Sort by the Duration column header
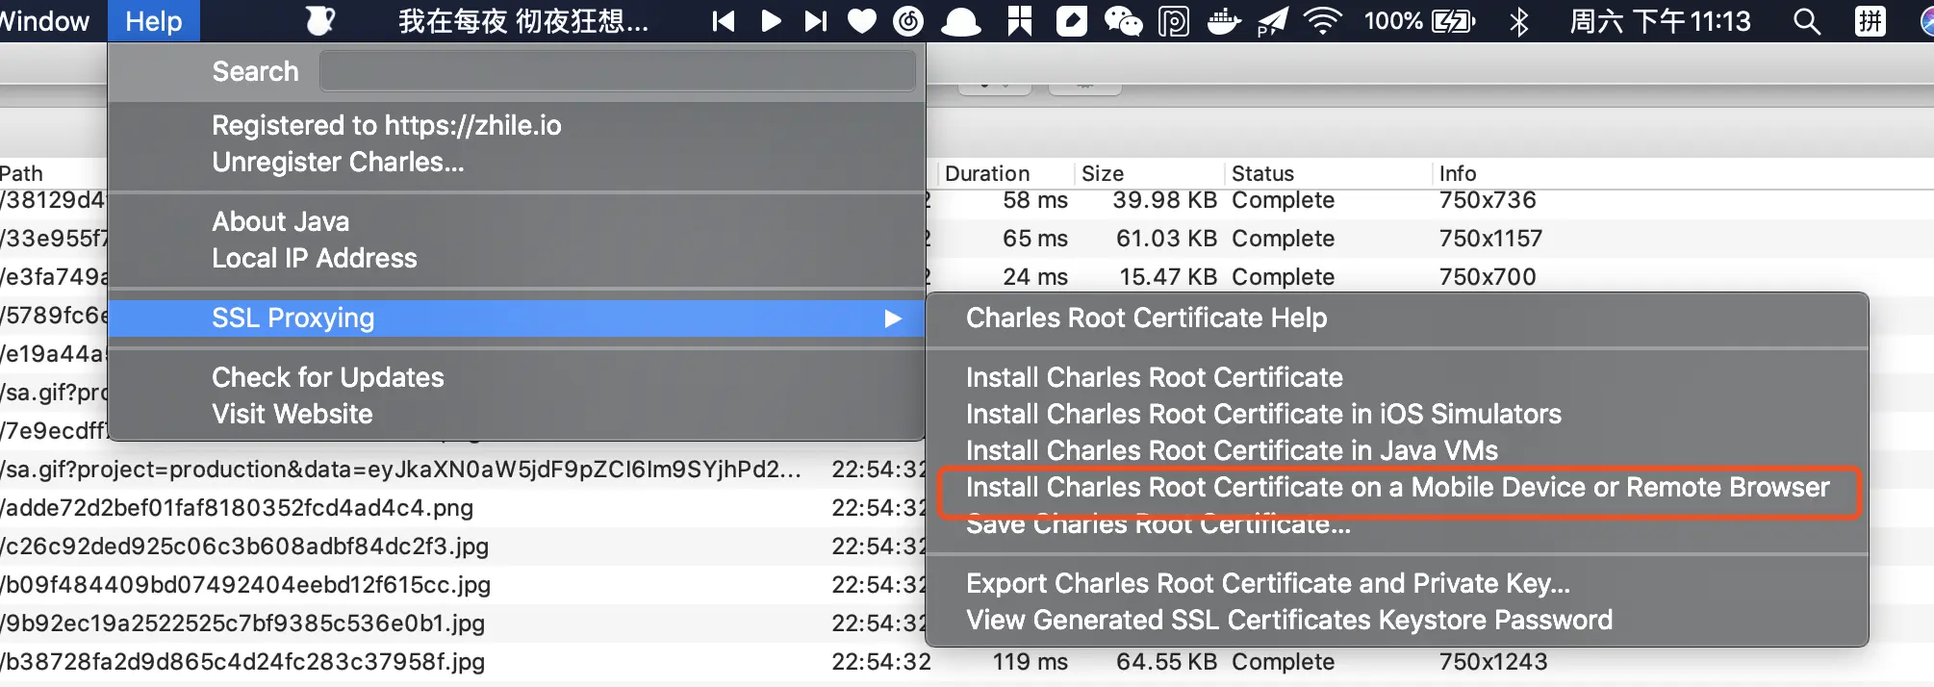 [987, 173]
